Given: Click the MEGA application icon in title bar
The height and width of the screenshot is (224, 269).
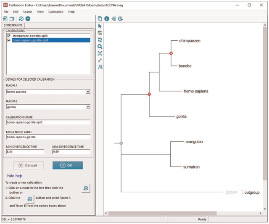Looking at the screenshot, I should point(5,5).
